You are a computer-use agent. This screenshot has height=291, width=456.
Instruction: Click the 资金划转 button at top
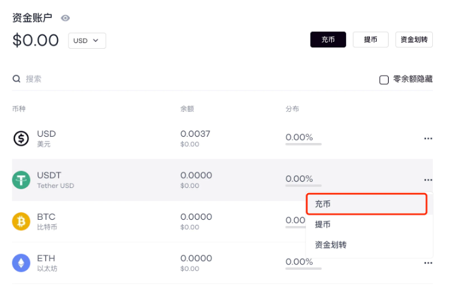pos(414,39)
